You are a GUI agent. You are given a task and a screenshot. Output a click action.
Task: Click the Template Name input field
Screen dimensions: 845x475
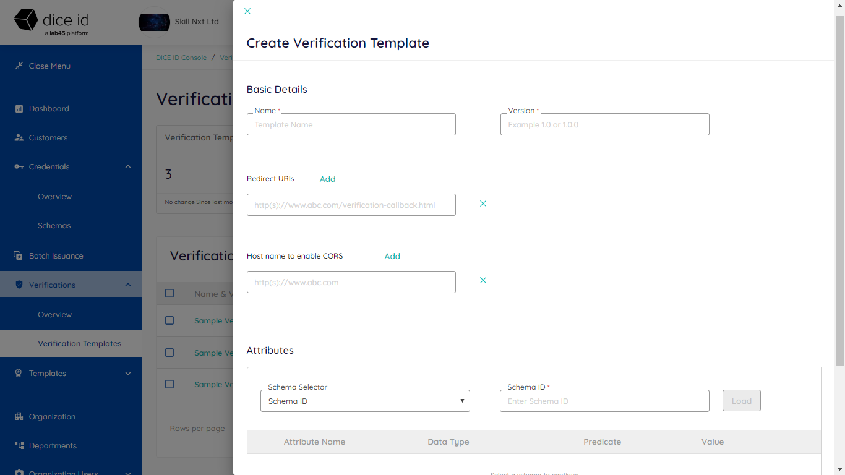point(351,124)
